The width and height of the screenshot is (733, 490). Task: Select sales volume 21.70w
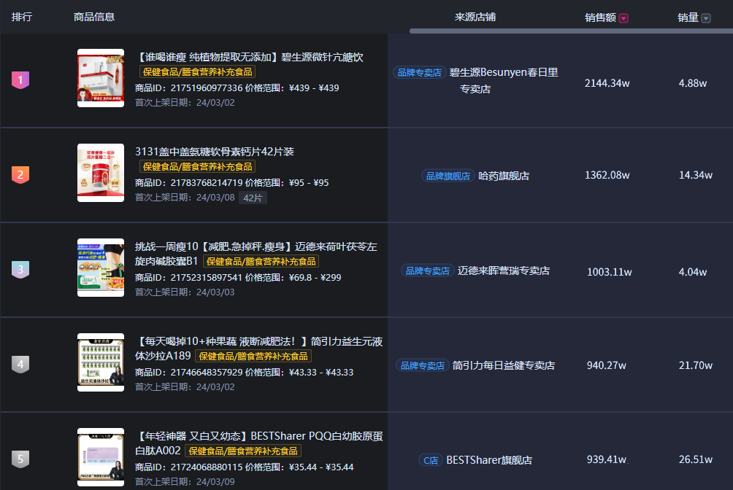[x=696, y=365]
